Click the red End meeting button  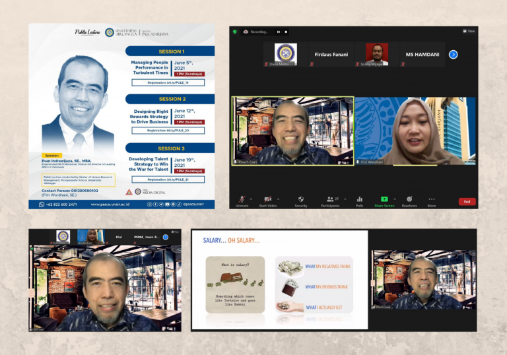pyautogui.click(x=467, y=201)
